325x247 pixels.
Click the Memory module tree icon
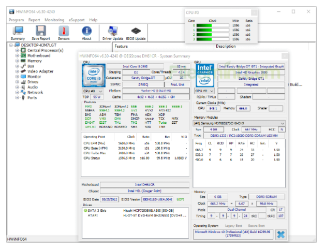(23, 61)
